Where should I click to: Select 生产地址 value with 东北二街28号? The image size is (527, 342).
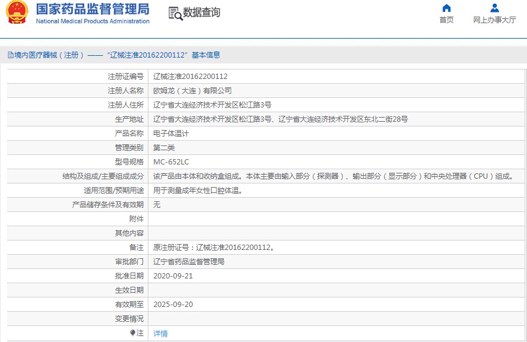coord(280,119)
